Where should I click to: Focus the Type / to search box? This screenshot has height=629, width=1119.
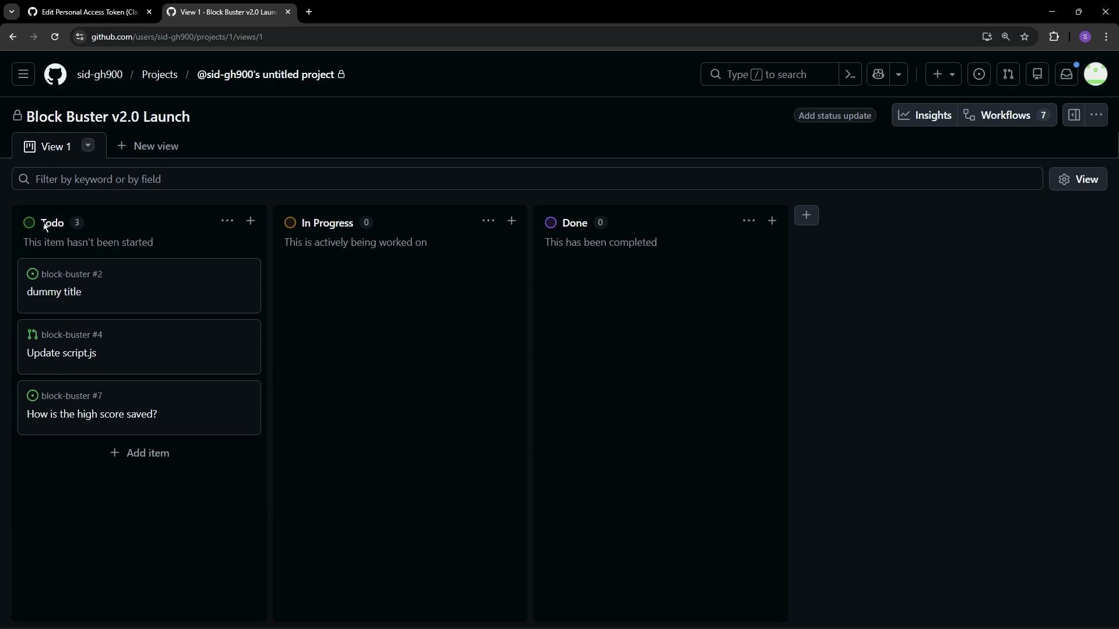pos(769,75)
